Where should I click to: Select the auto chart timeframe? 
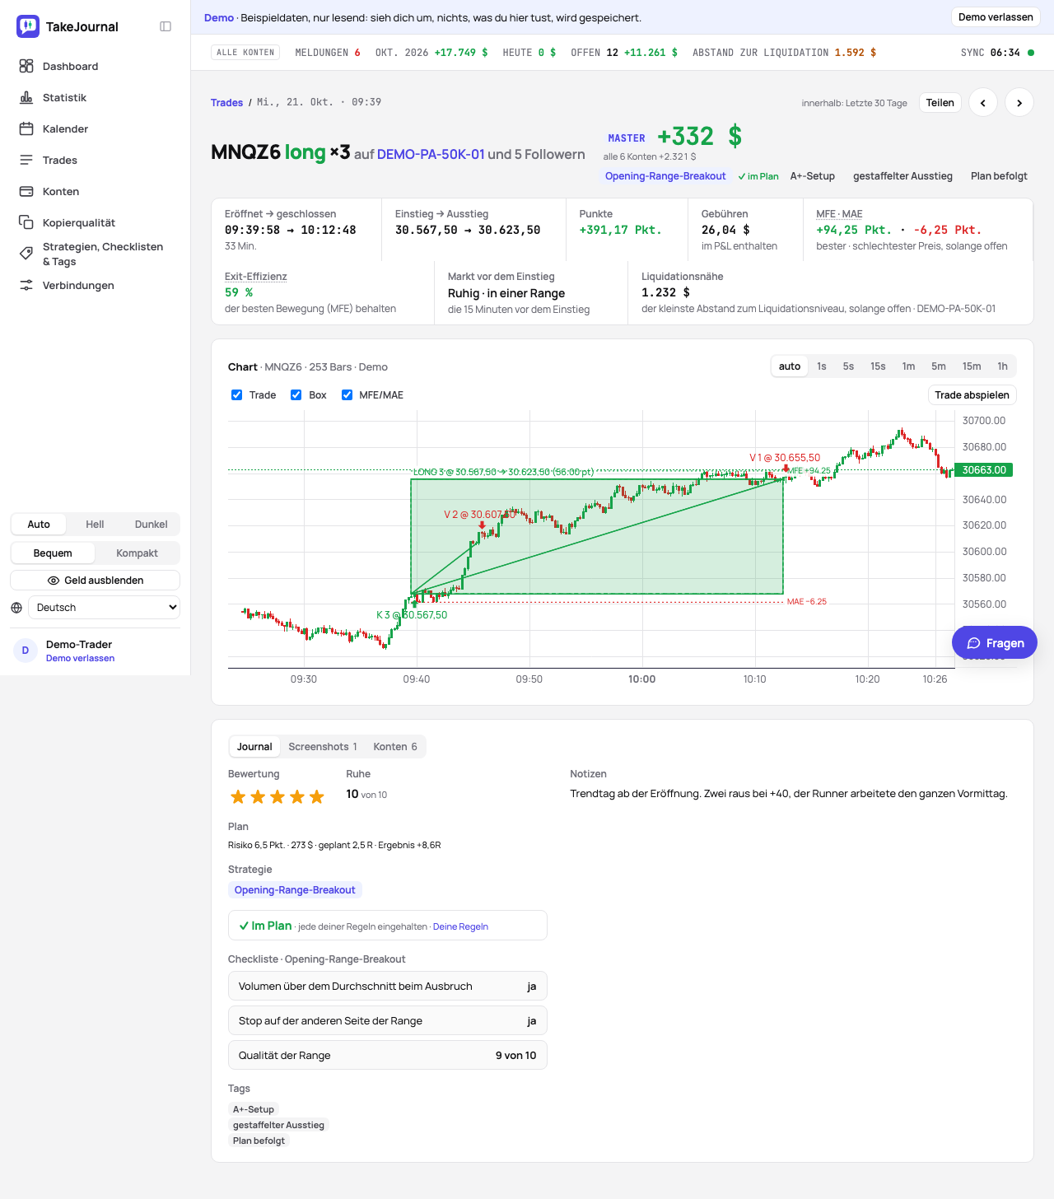(x=790, y=366)
